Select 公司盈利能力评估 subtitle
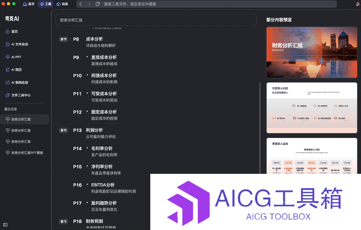This screenshot has width=361, height=230. [x=101, y=137]
